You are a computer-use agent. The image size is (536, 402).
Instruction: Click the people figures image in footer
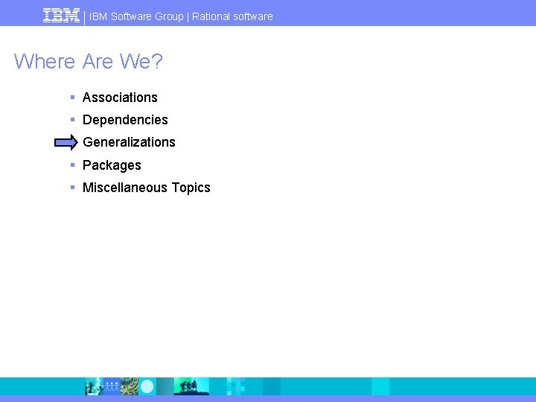tap(112, 386)
